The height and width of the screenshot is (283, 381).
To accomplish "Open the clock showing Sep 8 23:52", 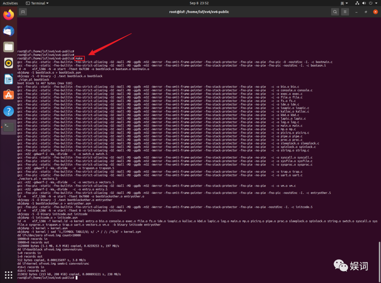I will [199, 3].
